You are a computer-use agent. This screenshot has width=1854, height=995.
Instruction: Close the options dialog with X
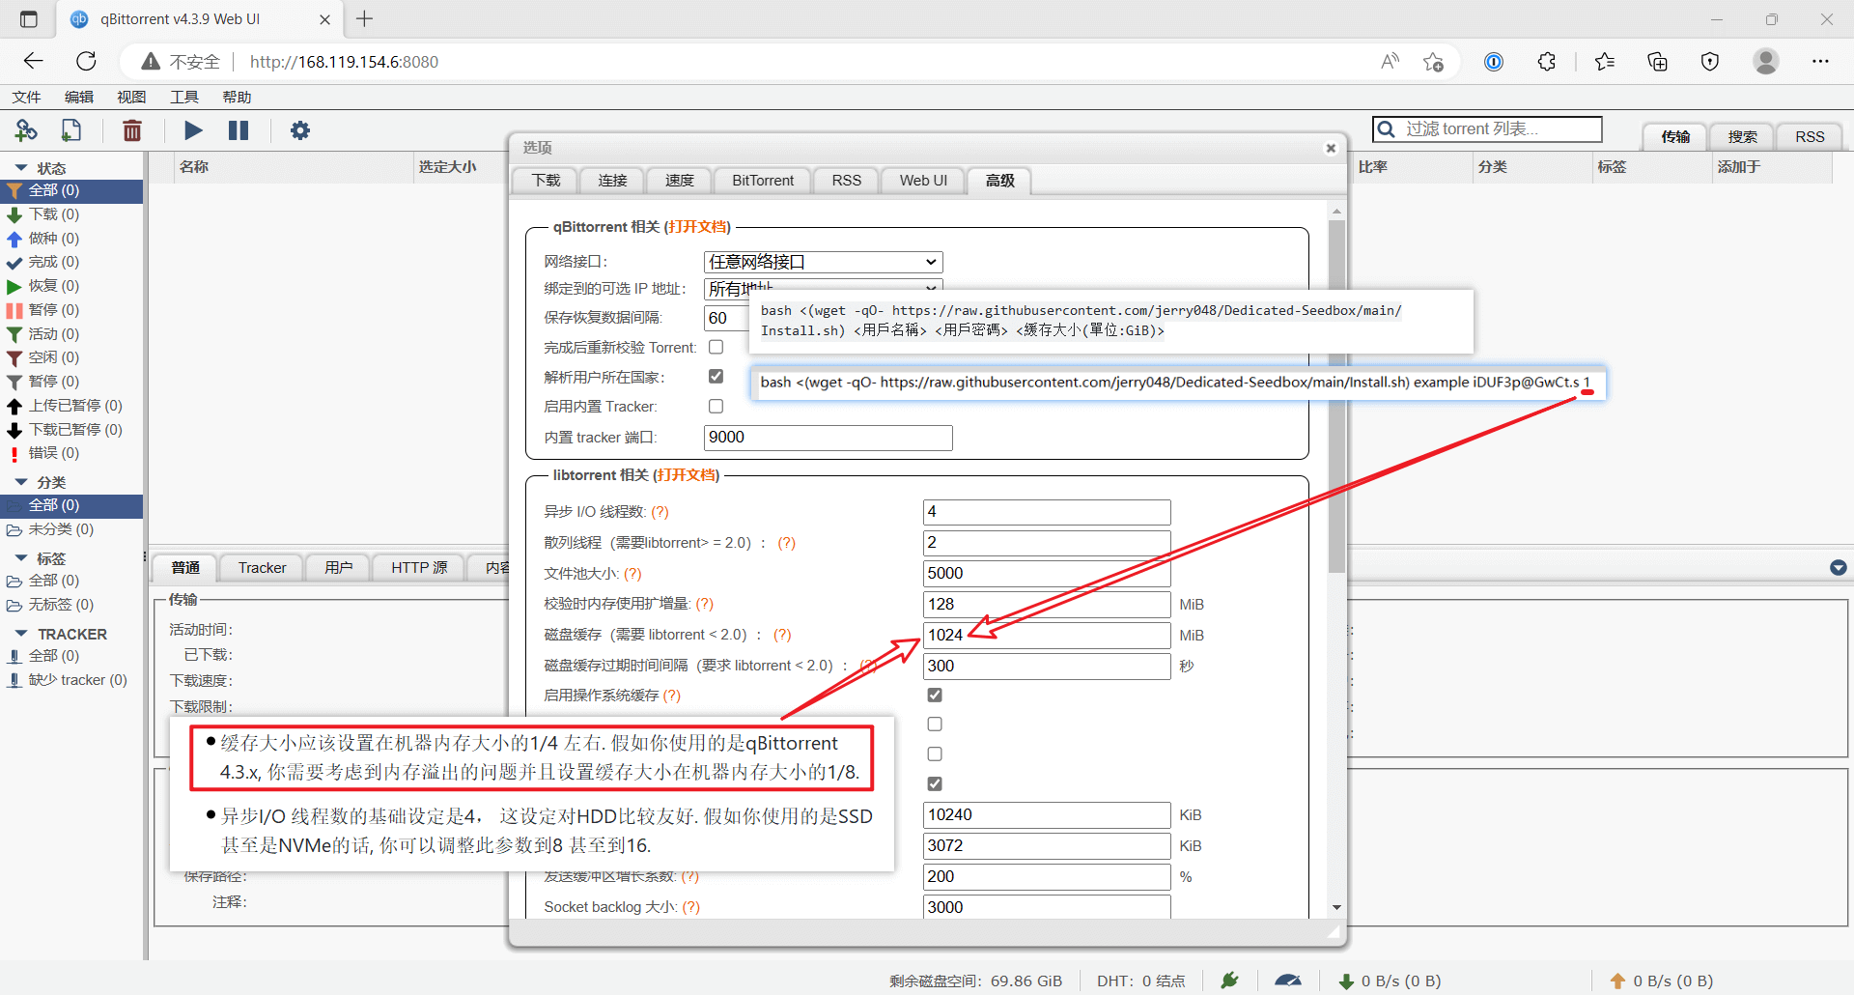coord(1331,148)
